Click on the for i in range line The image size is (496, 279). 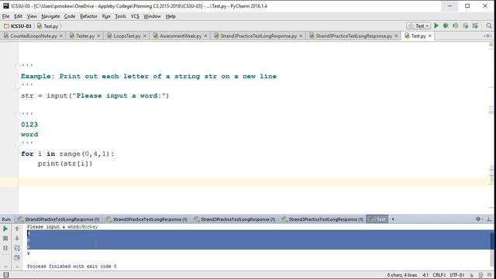click(67, 153)
